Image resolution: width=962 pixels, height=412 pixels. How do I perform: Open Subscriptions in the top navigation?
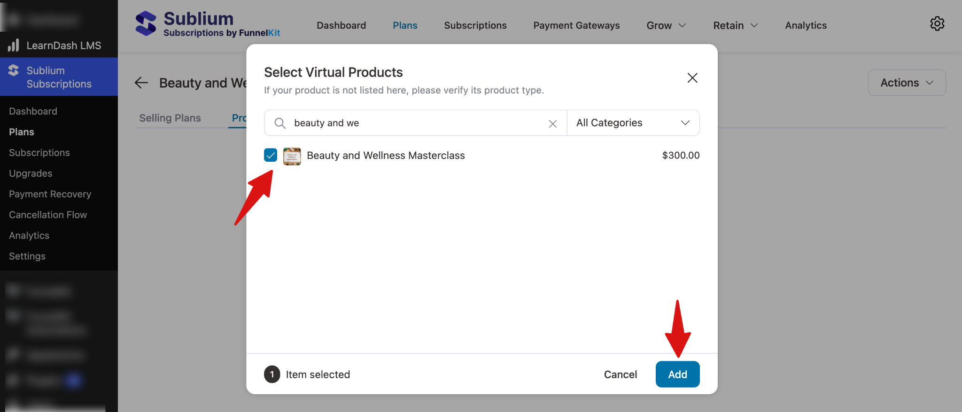(x=475, y=25)
